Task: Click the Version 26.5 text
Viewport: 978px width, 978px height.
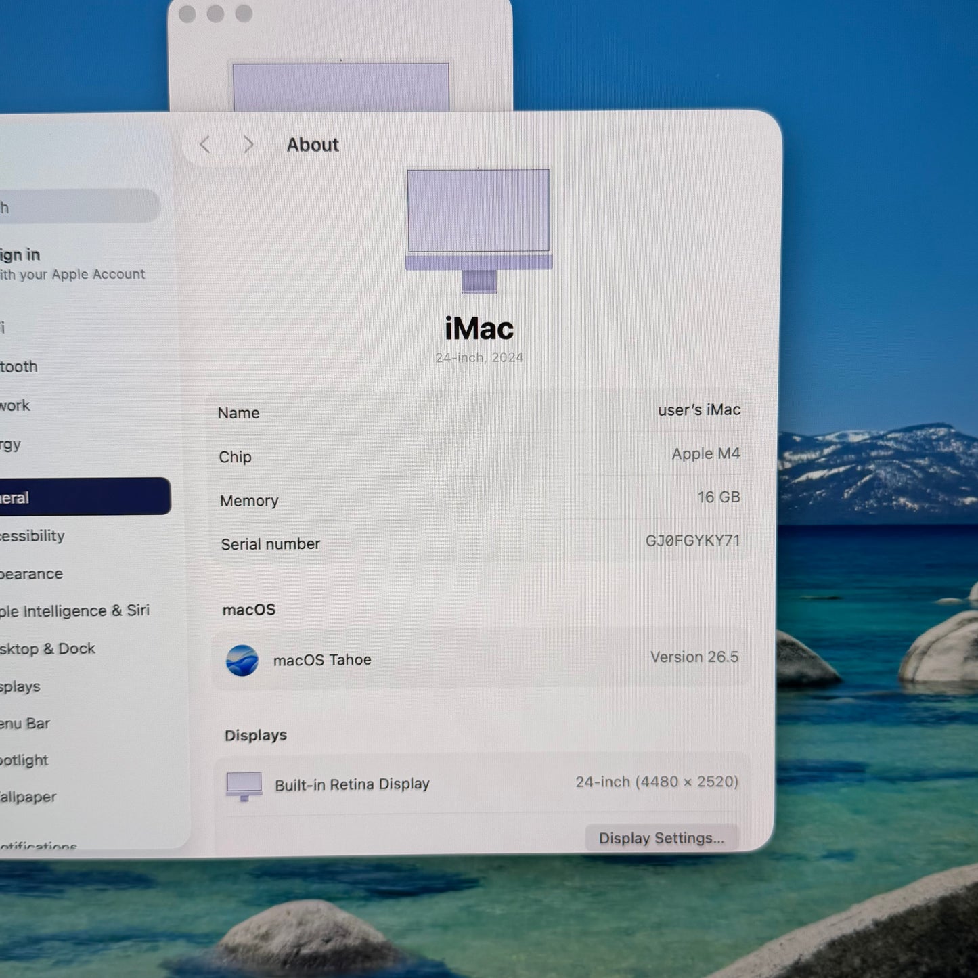Action: pyautogui.click(x=694, y=657)
